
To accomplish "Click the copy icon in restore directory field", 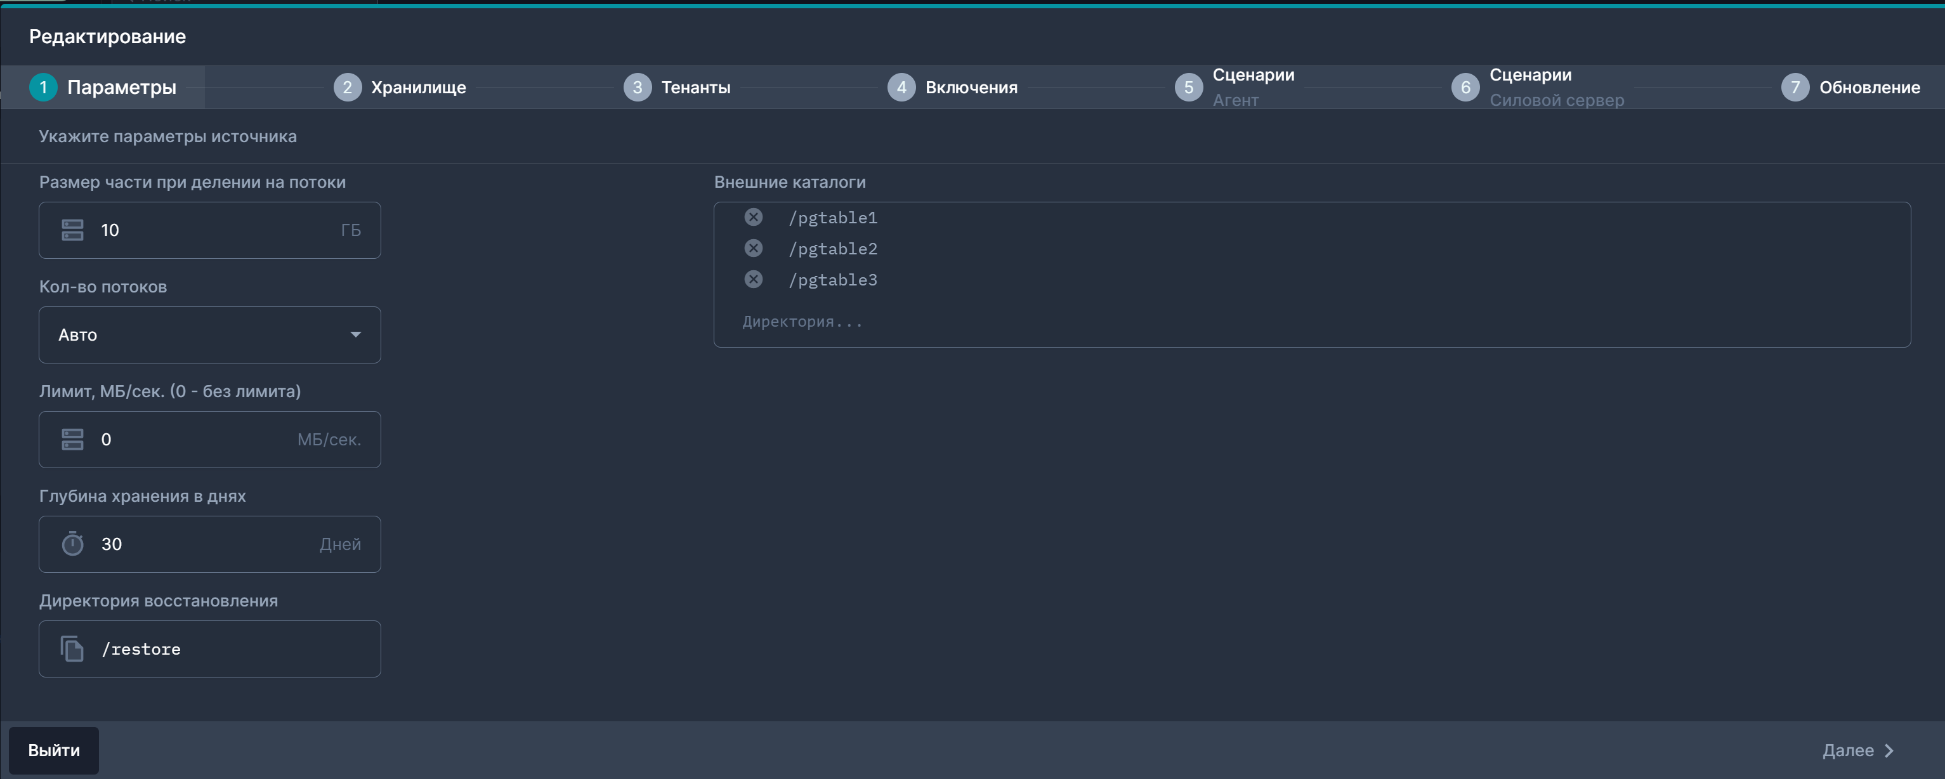I will (x=72, y=648).
